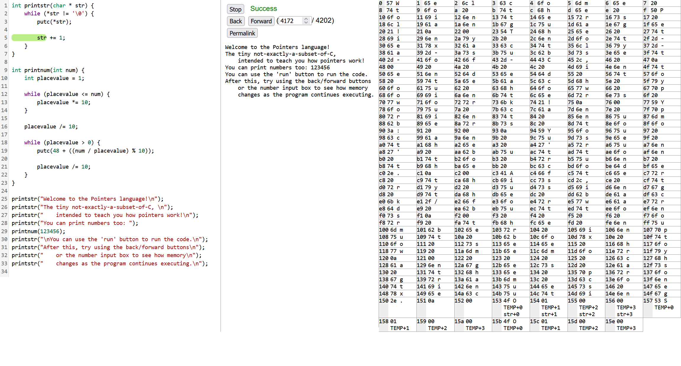Open the Permalink for this program

pyautogui.click(x=242, y=33)
